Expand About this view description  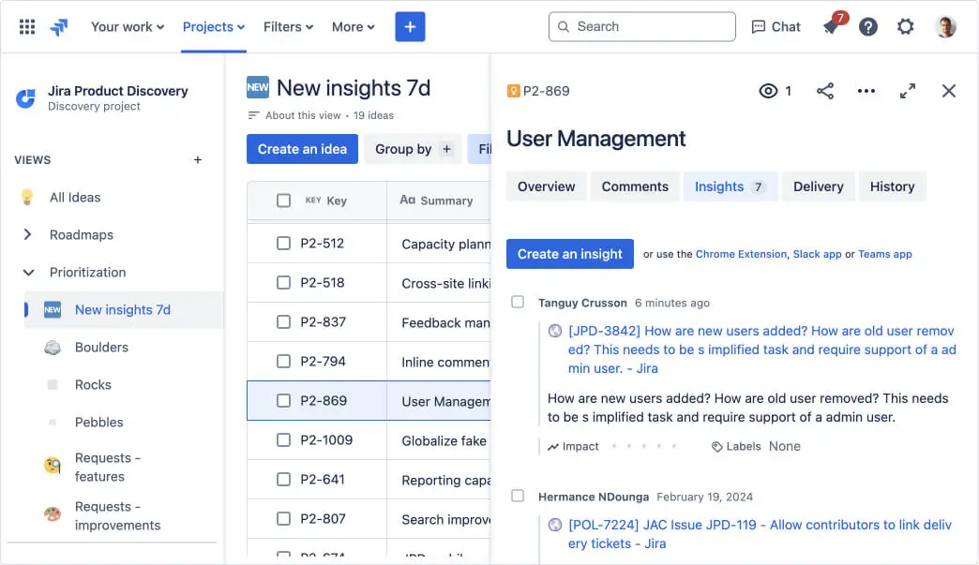pyautogui.click(x=304, y=115)
